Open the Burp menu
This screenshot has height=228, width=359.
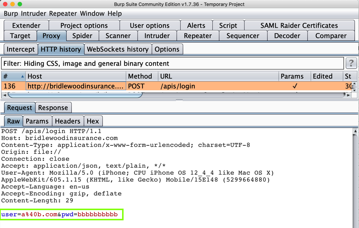11,14
